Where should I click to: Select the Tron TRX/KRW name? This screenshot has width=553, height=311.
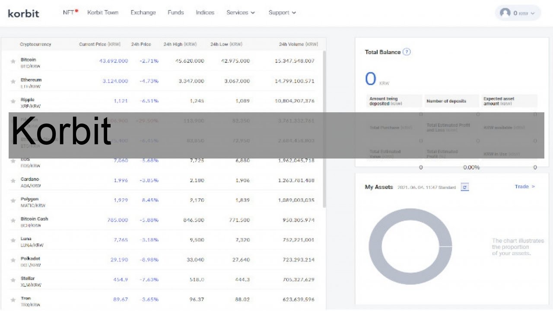(30, 301)
